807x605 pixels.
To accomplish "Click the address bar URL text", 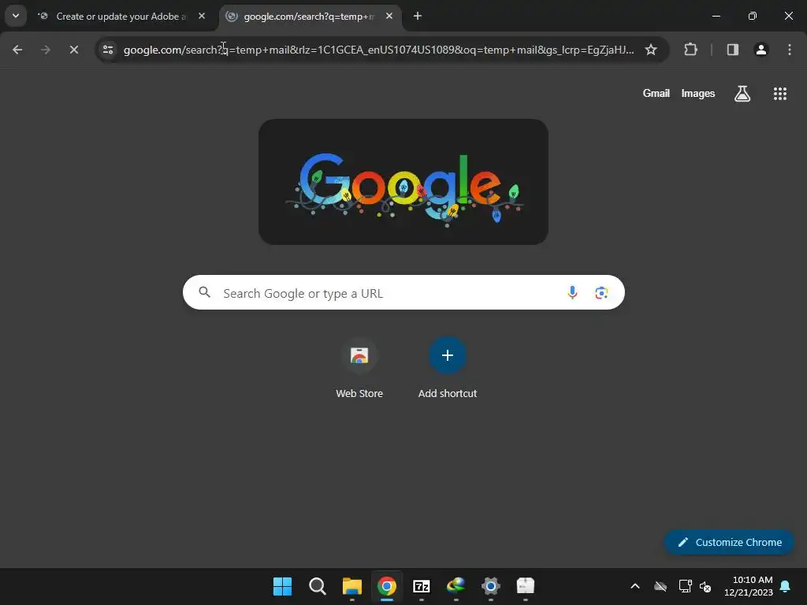I will 379,50.
